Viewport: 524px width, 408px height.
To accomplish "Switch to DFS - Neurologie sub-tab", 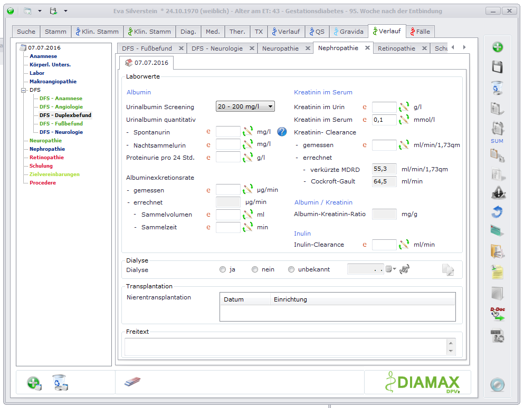I will coord(217,48).
